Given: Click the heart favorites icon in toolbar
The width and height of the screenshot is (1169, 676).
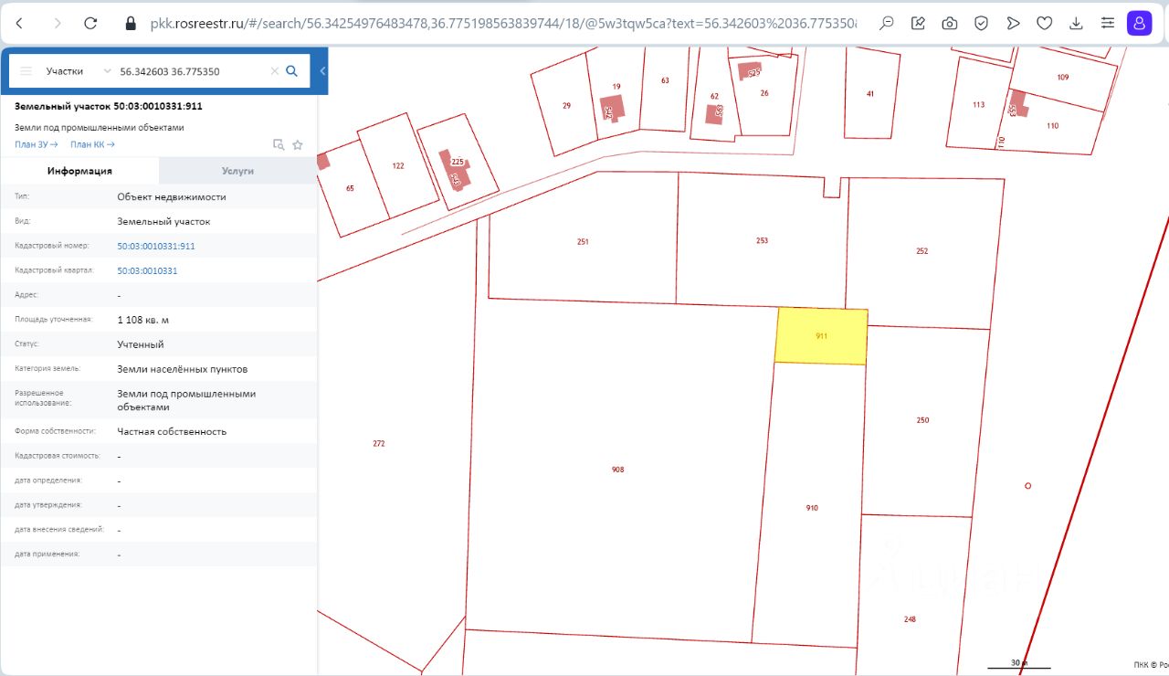Looking at the screenshot, I should point(1045,24).
